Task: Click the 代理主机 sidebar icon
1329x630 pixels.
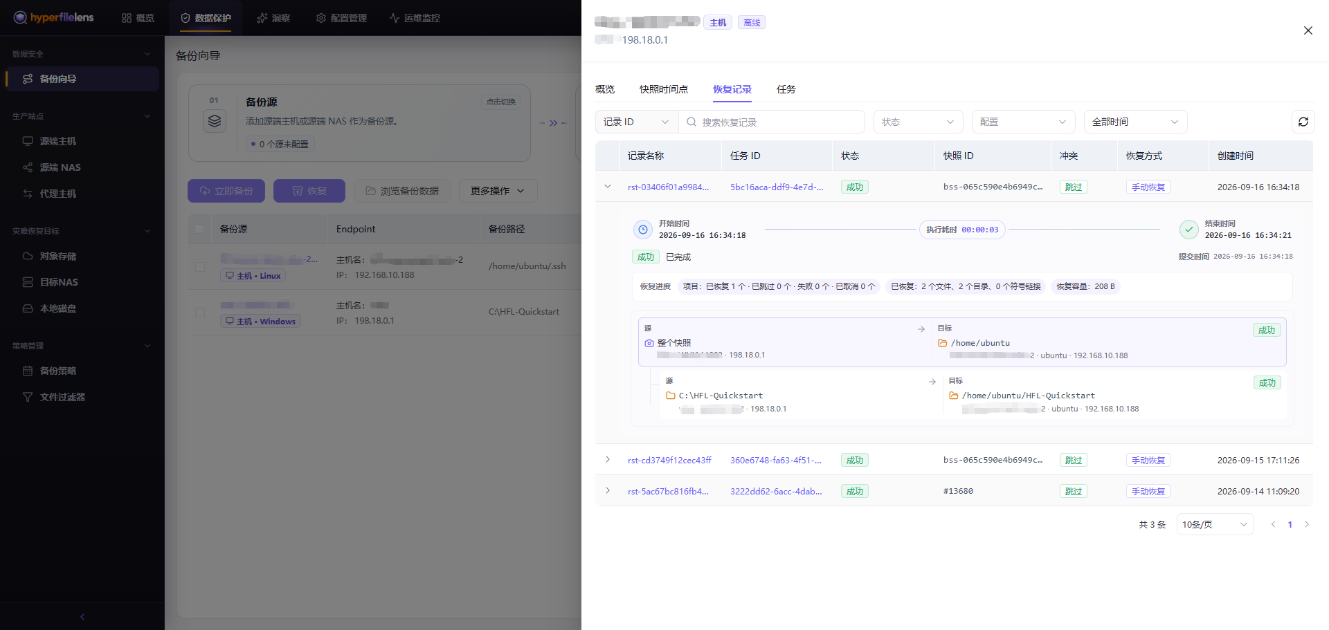Action: pos(28,194)
